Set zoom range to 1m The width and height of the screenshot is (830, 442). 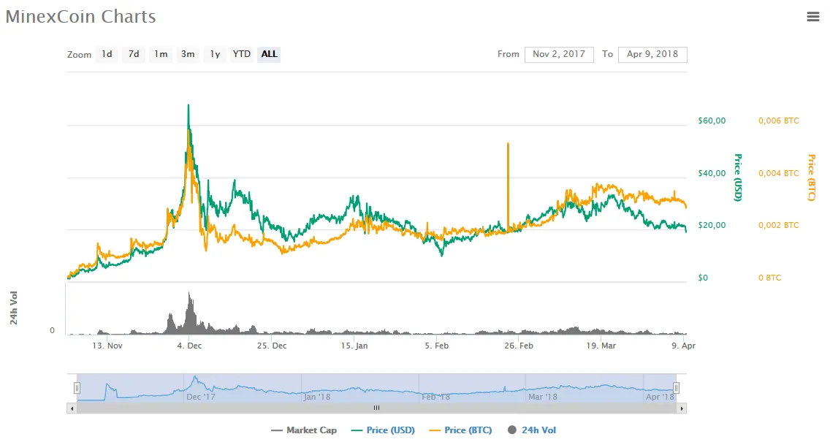click(161, 54)
